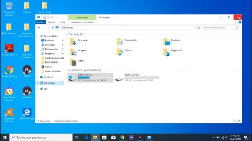Switch to details view layout icon
252x141 pixels.
coord(235,121)
